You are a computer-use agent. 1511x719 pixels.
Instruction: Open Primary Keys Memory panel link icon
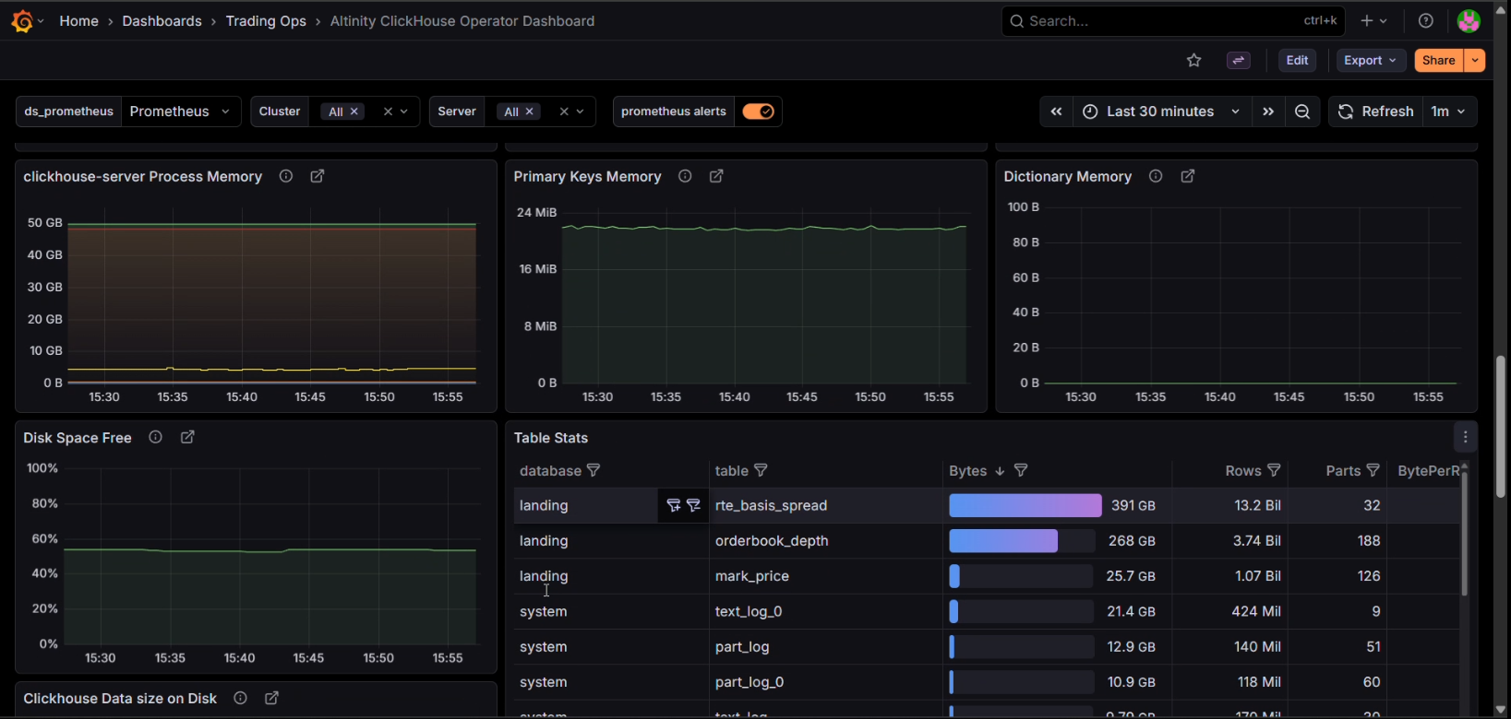pos(716,176)
